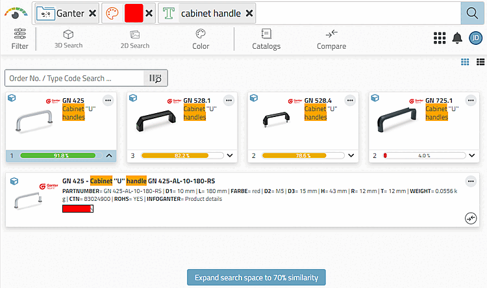Click the gauge logo icon
The width and height of the screenshot is (487, 288).
[16, 13]
